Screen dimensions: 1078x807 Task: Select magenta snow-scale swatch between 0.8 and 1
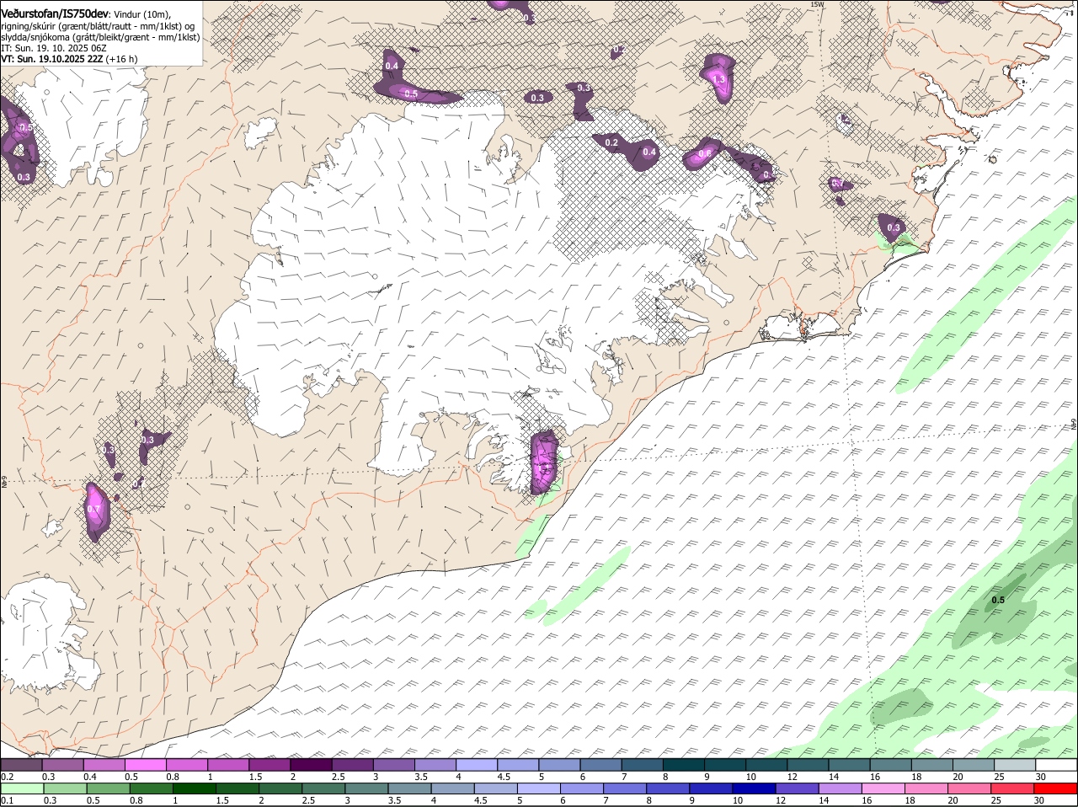186,765
